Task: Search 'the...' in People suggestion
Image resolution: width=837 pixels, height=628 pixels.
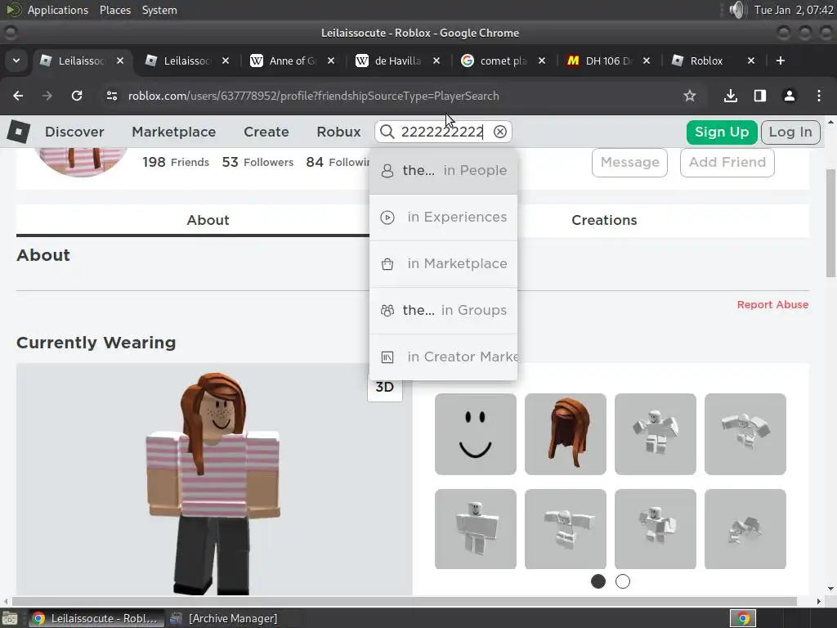Action: [443, 170]
